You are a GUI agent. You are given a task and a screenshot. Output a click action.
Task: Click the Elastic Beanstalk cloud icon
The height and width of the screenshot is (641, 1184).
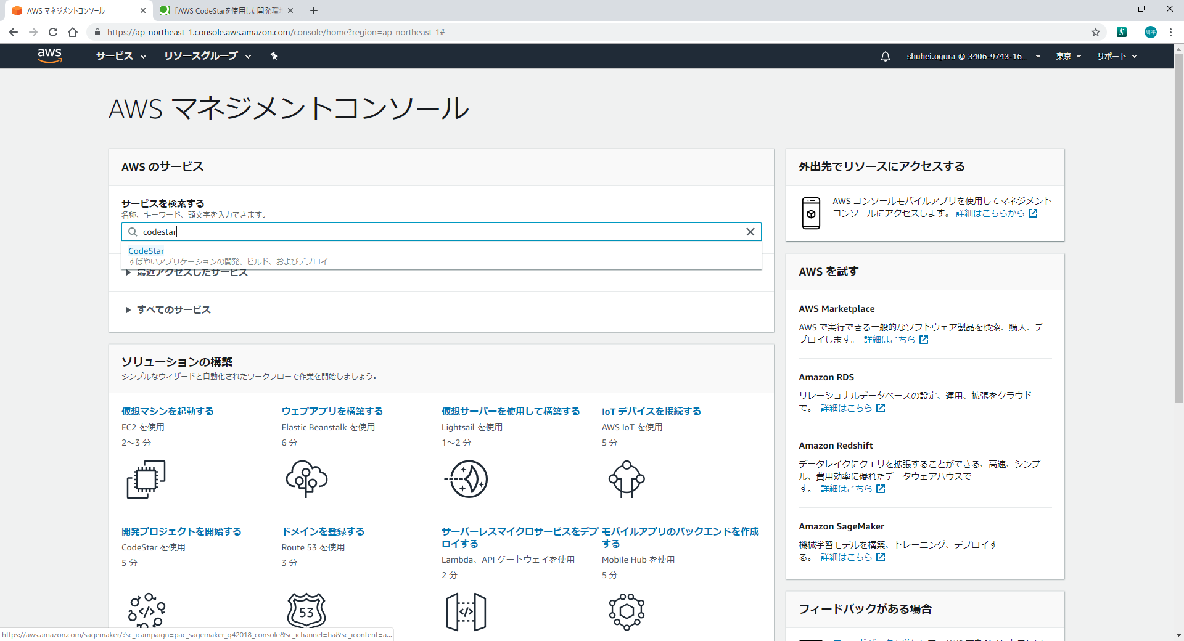pyautogui.click(x=306, y=479)
